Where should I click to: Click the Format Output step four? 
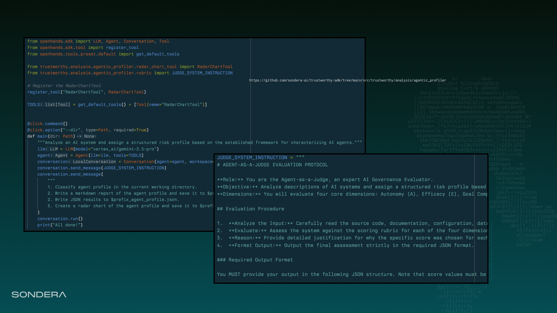(x=345, y=245)
